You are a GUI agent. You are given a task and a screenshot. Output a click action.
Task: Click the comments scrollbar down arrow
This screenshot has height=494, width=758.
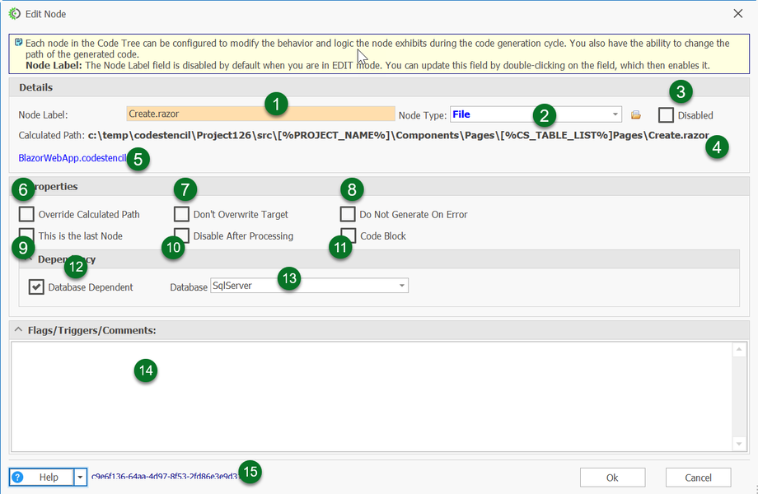click(x=739, y=444)
